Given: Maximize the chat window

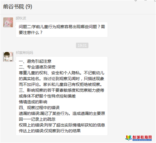Looking at the screenshot, I should coord(155,1).
